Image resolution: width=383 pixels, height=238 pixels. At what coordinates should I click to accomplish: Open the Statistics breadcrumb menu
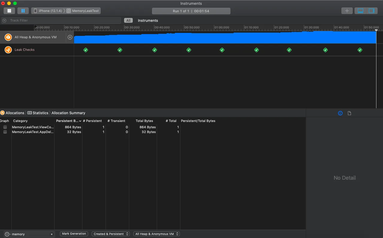pyautogui.click(x=40, y=113)
